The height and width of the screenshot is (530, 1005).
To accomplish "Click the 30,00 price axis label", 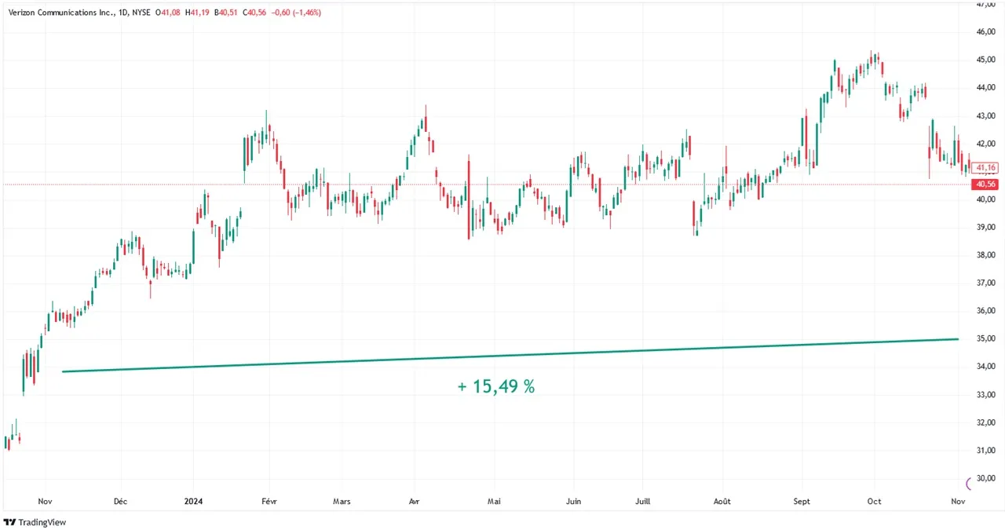I will 986,478.
